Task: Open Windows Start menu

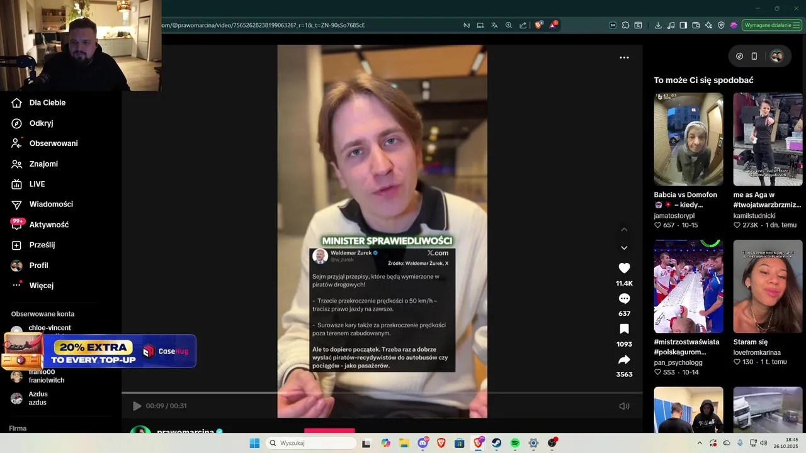Action: tap(254, 443)
